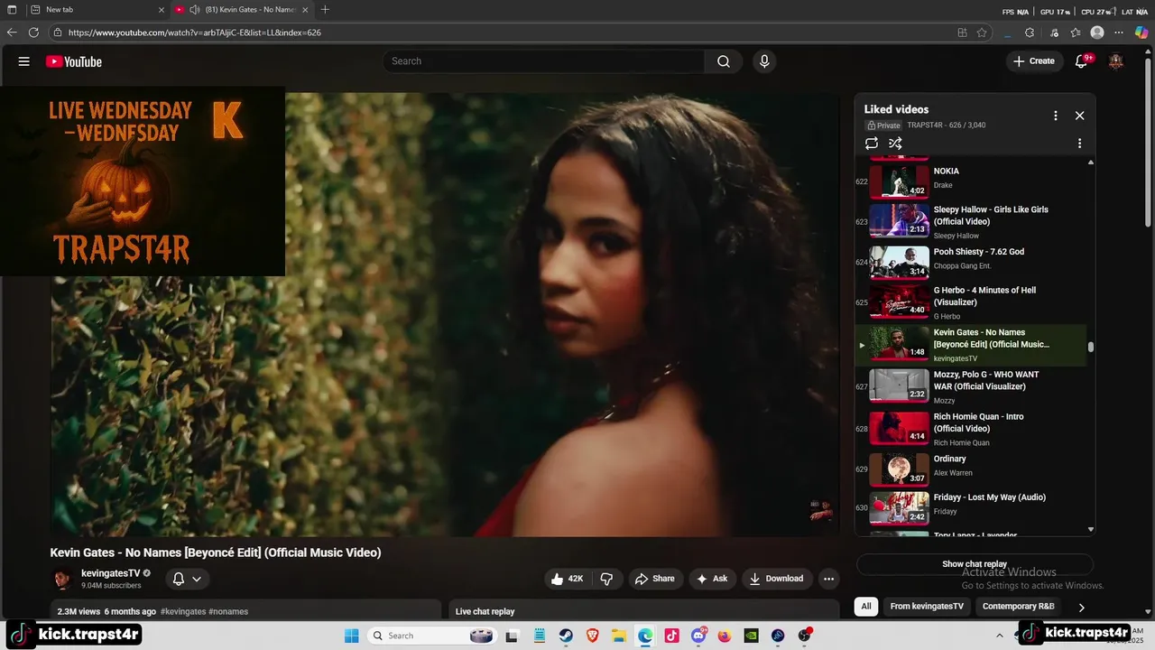Add page to favorites star
This screenshot has width=1155, height=650.
[x=982, y=32]
